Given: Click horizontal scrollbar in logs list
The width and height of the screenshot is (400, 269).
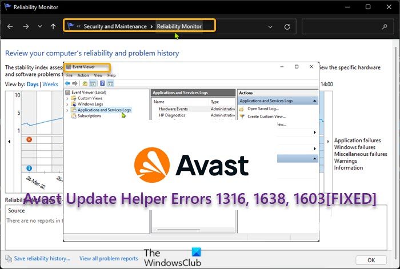Looking at the screenshot, I should coord(178,230).
